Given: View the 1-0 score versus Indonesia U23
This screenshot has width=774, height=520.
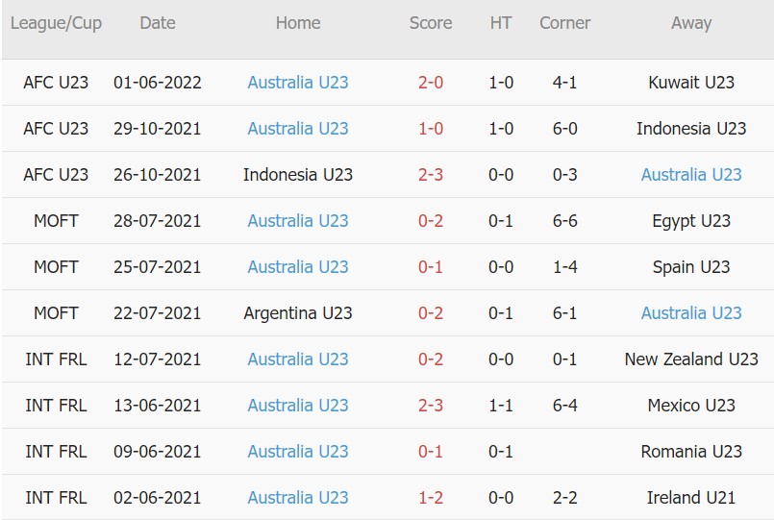Looking at the screenshot, I should (x=431, y=128).
